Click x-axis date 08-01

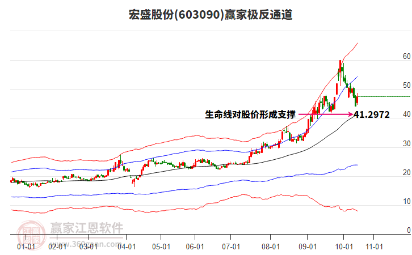pyautogui.click(x=271, y=246)
